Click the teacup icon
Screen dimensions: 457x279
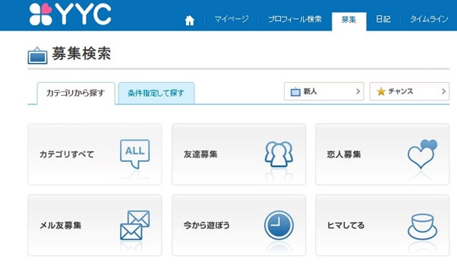[422, 227]
